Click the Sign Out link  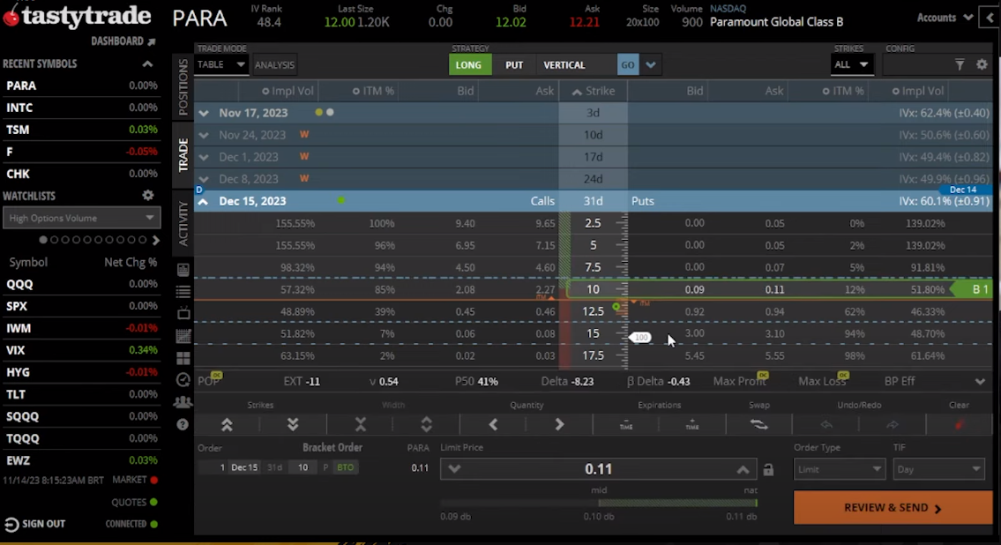point(35,524)
